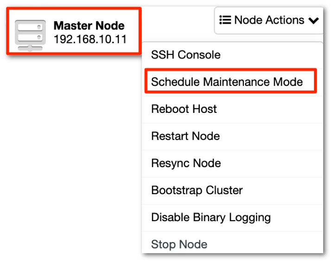Click the Master Node title text
332x262 pixels.
89,26
